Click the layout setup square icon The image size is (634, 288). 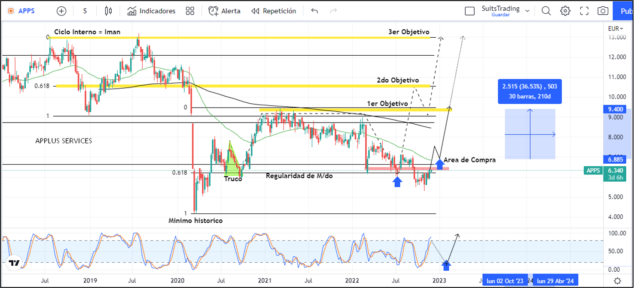pos(470,11)
